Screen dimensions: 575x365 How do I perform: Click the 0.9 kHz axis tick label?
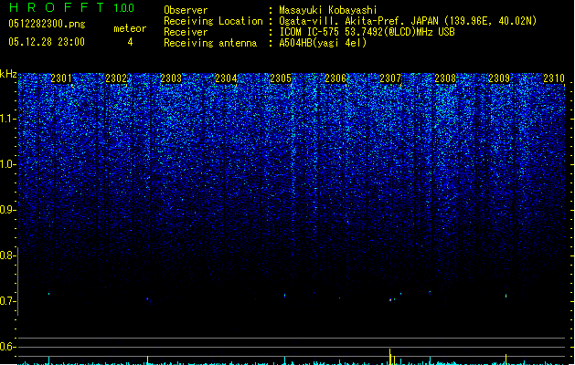(7, 210)
